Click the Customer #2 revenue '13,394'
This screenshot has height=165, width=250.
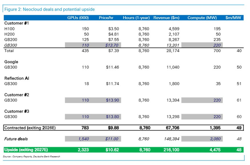(173, 100)
